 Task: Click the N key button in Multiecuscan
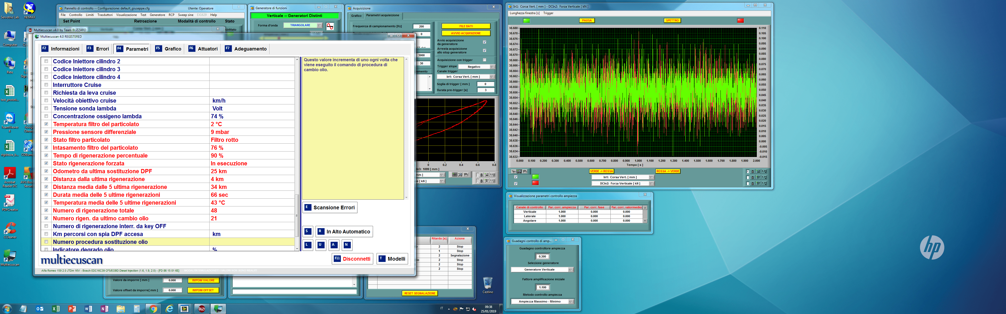(347, 245)
